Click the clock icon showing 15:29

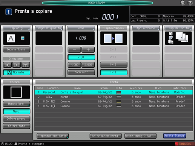(x=2, y=144)
